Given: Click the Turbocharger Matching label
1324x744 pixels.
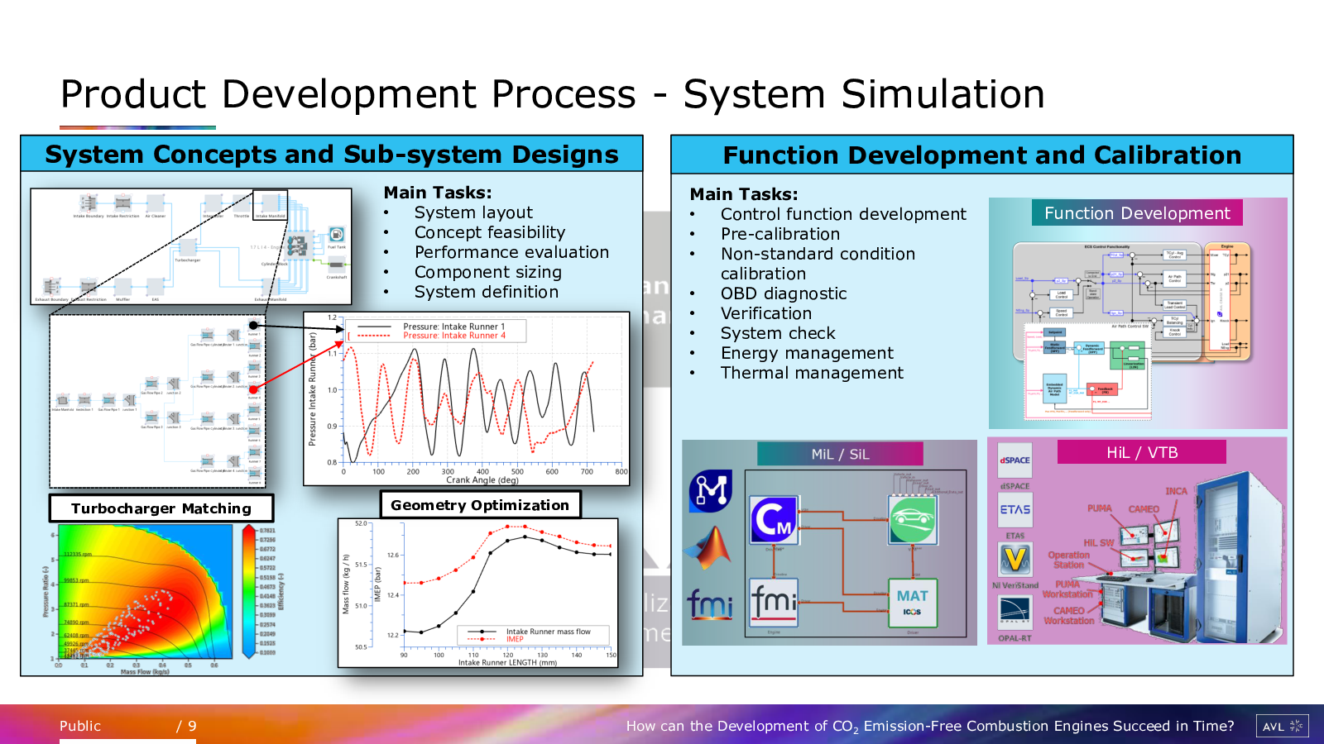Looking at the screenshot, I should [161, 508].
